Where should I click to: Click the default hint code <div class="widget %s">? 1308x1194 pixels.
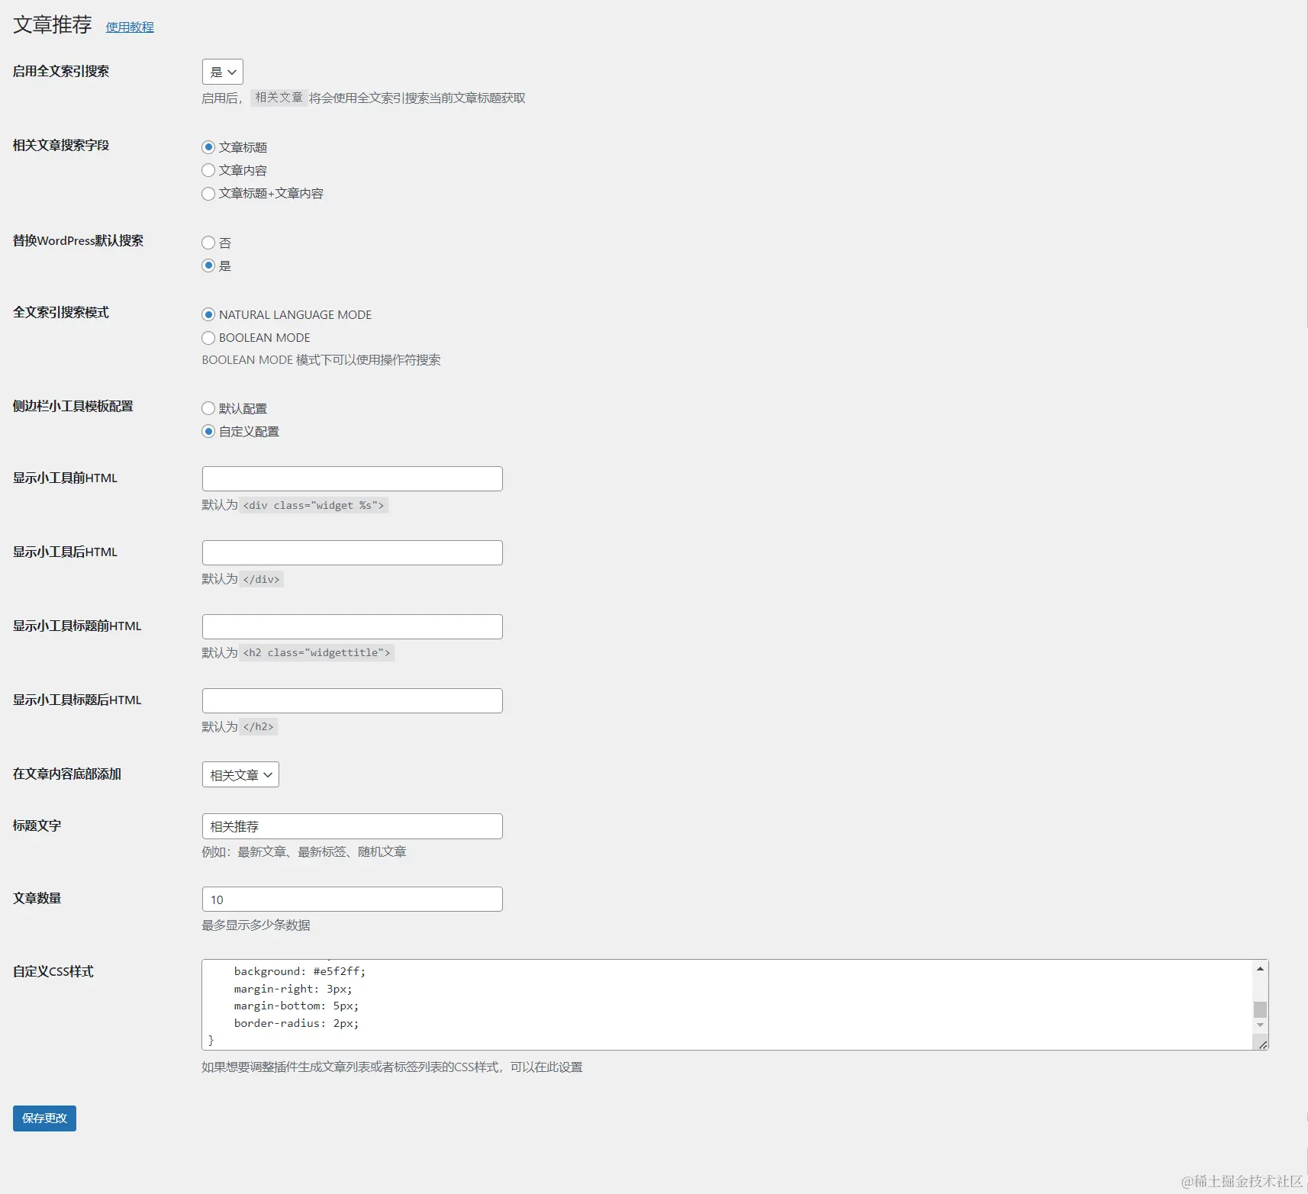coord(314,505)
